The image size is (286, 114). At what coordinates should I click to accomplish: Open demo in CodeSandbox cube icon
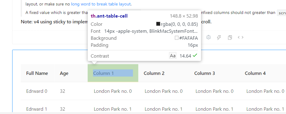click(x=208, y=37)
